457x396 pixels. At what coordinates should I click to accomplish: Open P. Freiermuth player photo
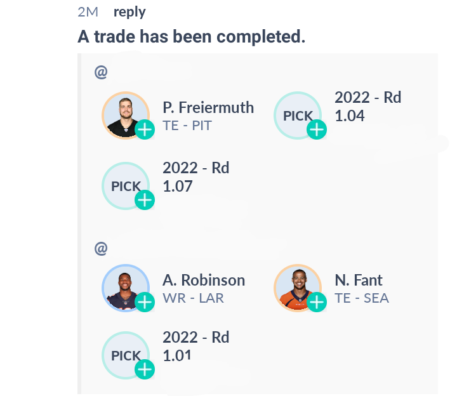pos(126,115)
